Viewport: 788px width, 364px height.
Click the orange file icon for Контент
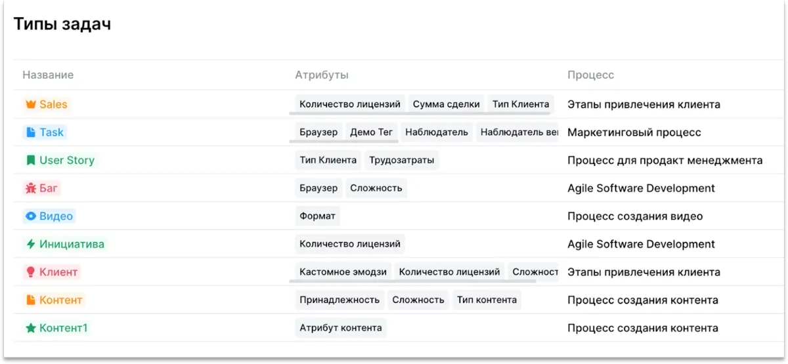(30, 300)
